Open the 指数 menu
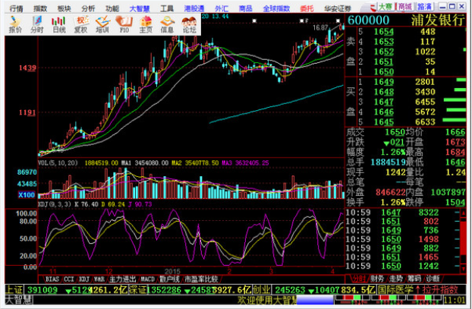 click(x=40, y=8)
